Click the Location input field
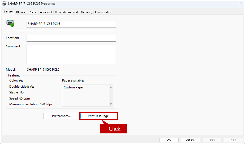Image resolution: width=245 pixels, height=144 pixels. tap(71, 38)
